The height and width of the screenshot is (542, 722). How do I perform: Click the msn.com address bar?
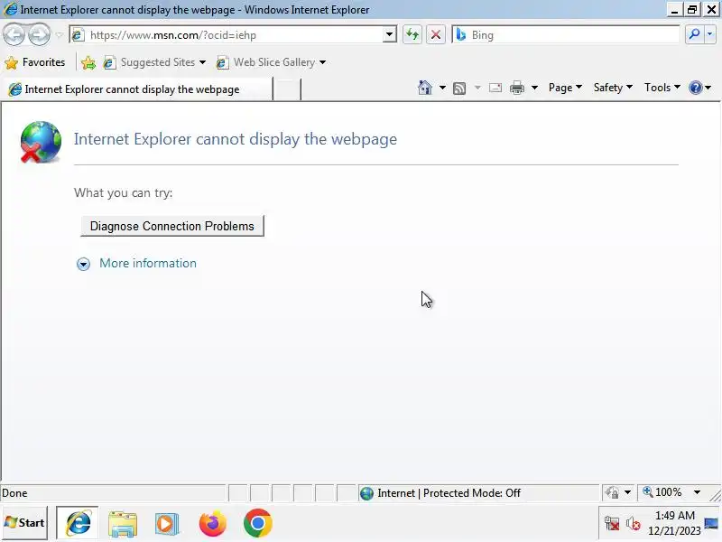point(233,35)
